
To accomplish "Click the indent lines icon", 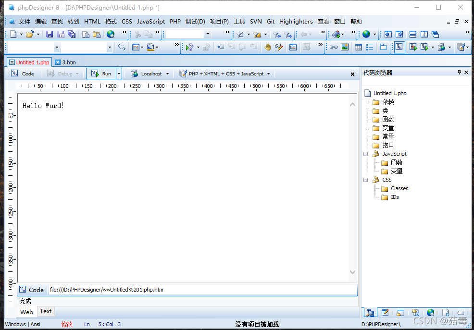I will point(220,47).
